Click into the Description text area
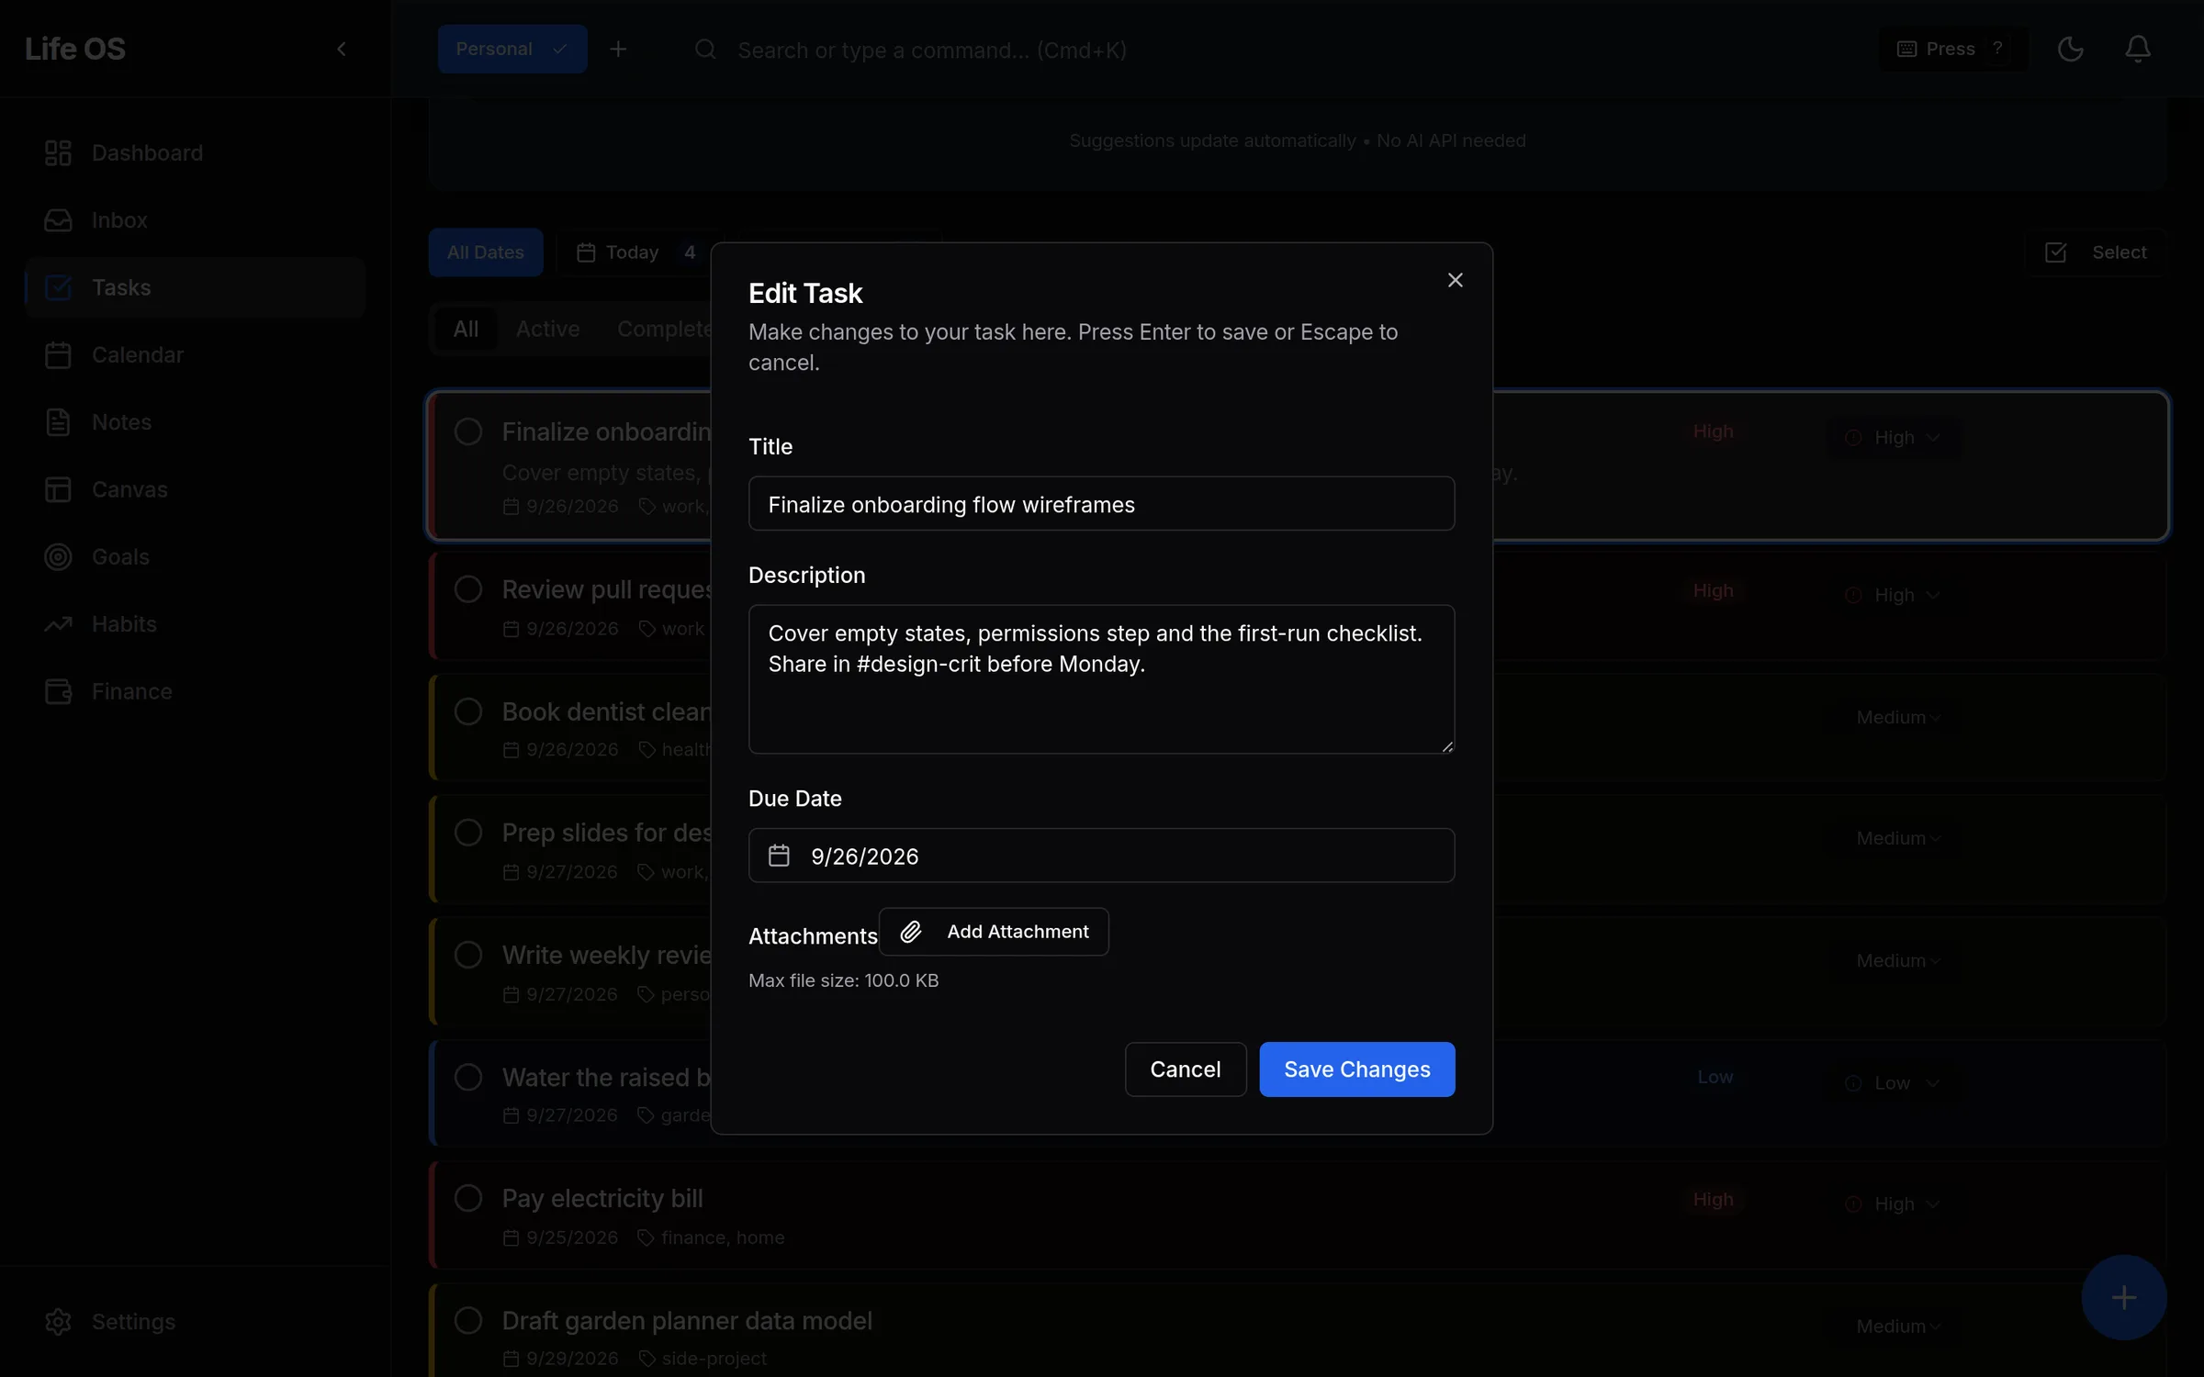The width and height of the screenshot is (2204, 1377). pyautogui.click(x=1101, y=679)
